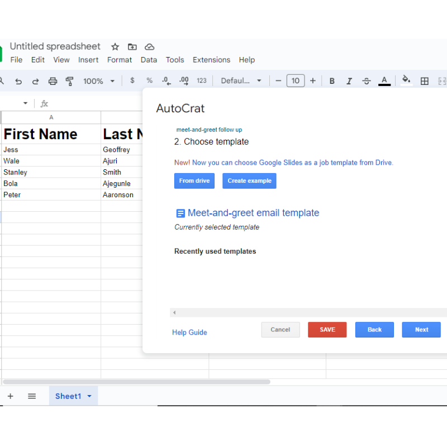The height and width of the screenshot is (447, 447).
Task: Click the Google Docs template icon
Action: (180, 213)
